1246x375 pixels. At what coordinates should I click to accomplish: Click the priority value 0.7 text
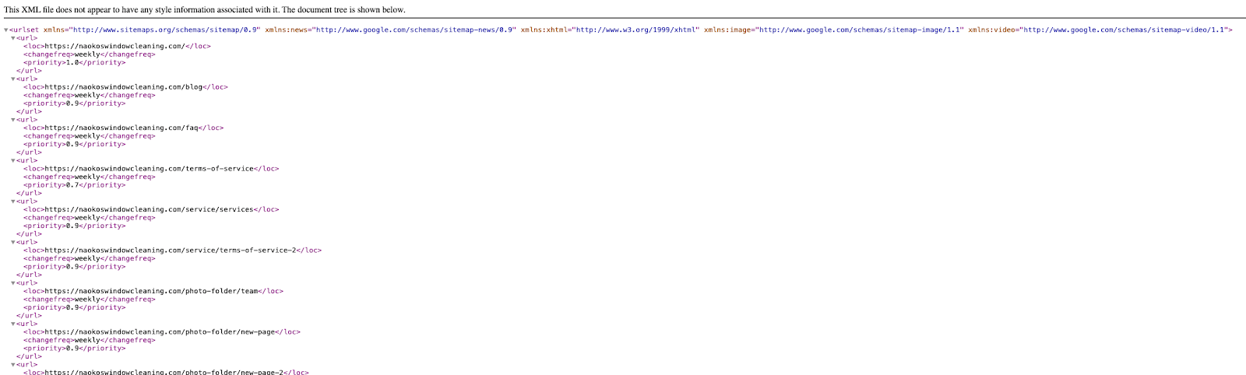(x=72, y=185)
